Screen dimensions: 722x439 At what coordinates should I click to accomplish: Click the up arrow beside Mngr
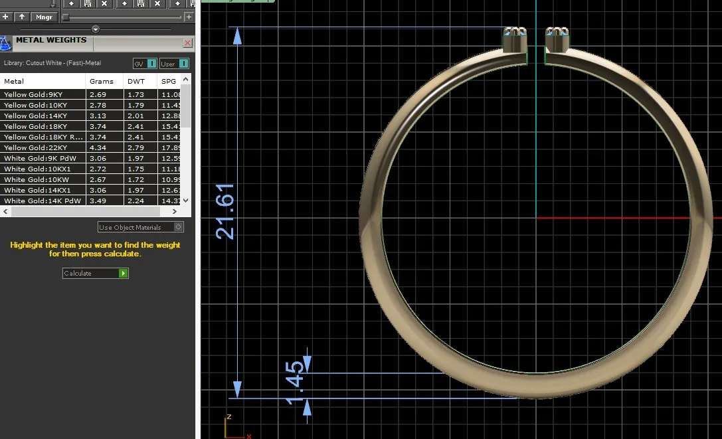coord(22,17)
